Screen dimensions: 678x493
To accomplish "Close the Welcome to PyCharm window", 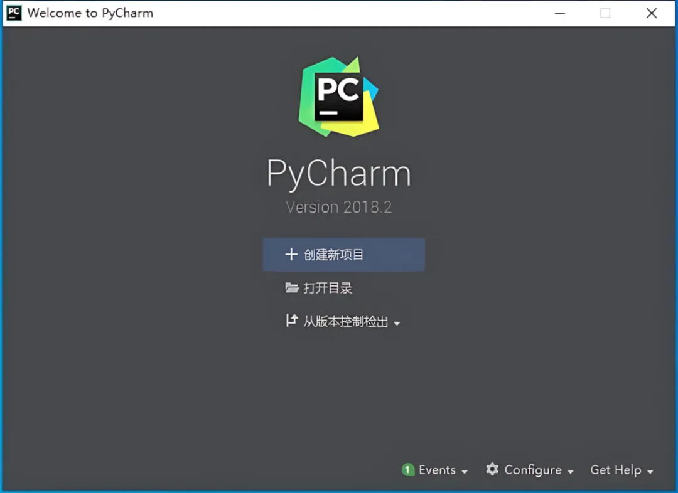I will point(652,13).
